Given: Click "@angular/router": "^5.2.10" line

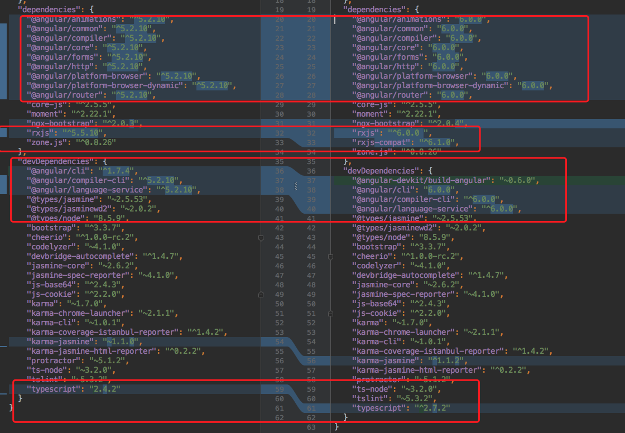Looking at the screenshot, I should (x=91, y=95).
